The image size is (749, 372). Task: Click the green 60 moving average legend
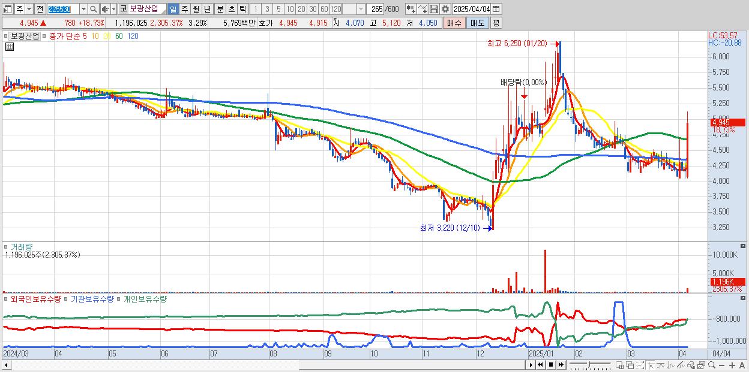point(119,37)
